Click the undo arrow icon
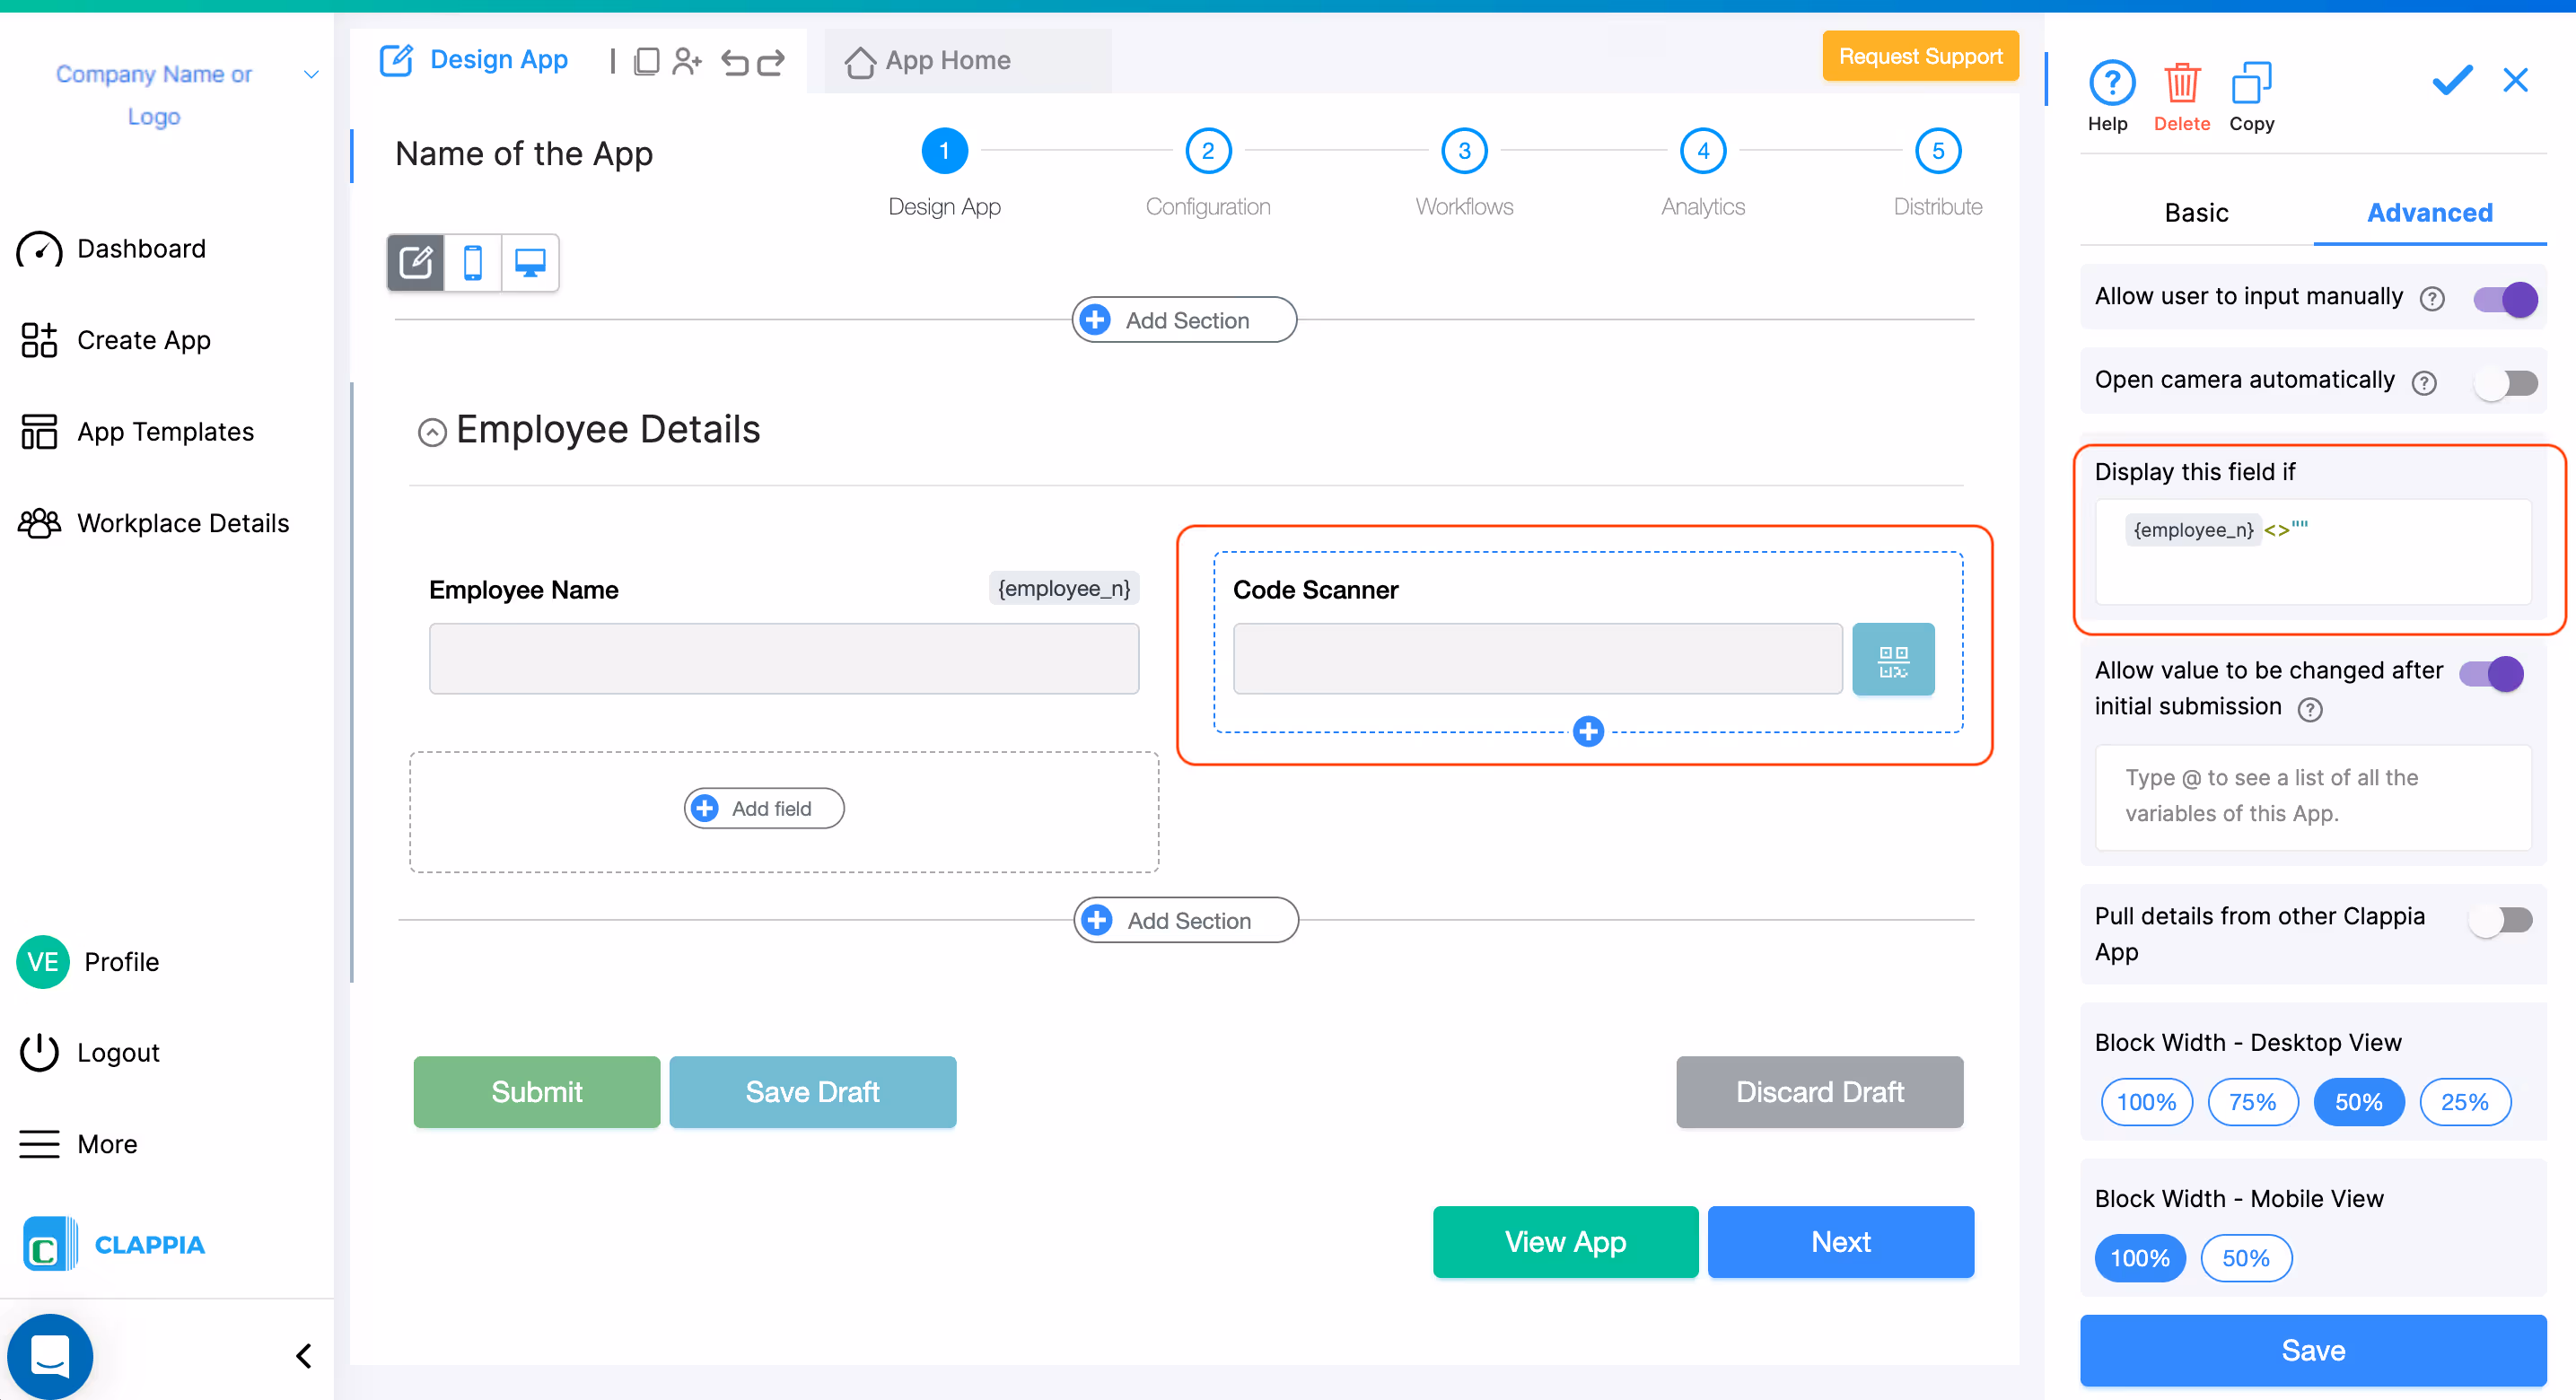2576x1400 pixels. point(735,62)
